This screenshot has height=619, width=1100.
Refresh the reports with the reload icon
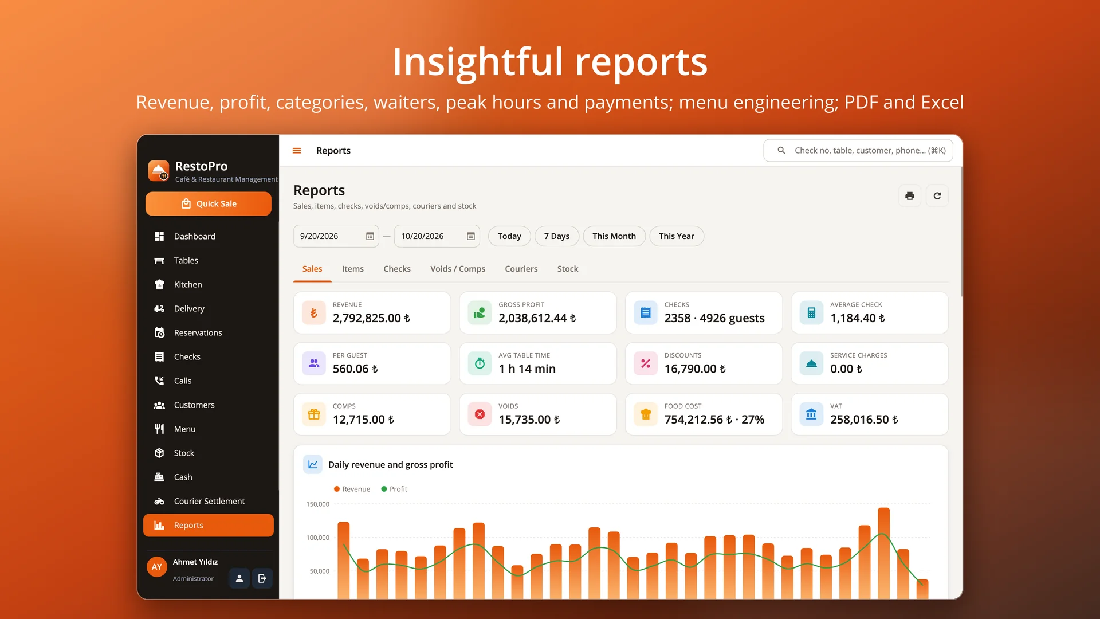(x=937, y=196)
